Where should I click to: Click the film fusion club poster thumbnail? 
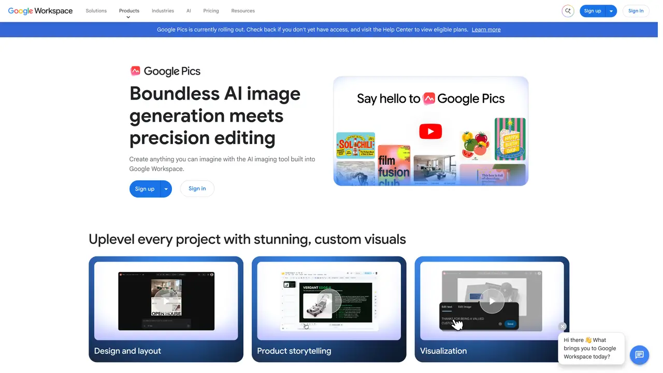pyautogui.click(x=394, y=166)
